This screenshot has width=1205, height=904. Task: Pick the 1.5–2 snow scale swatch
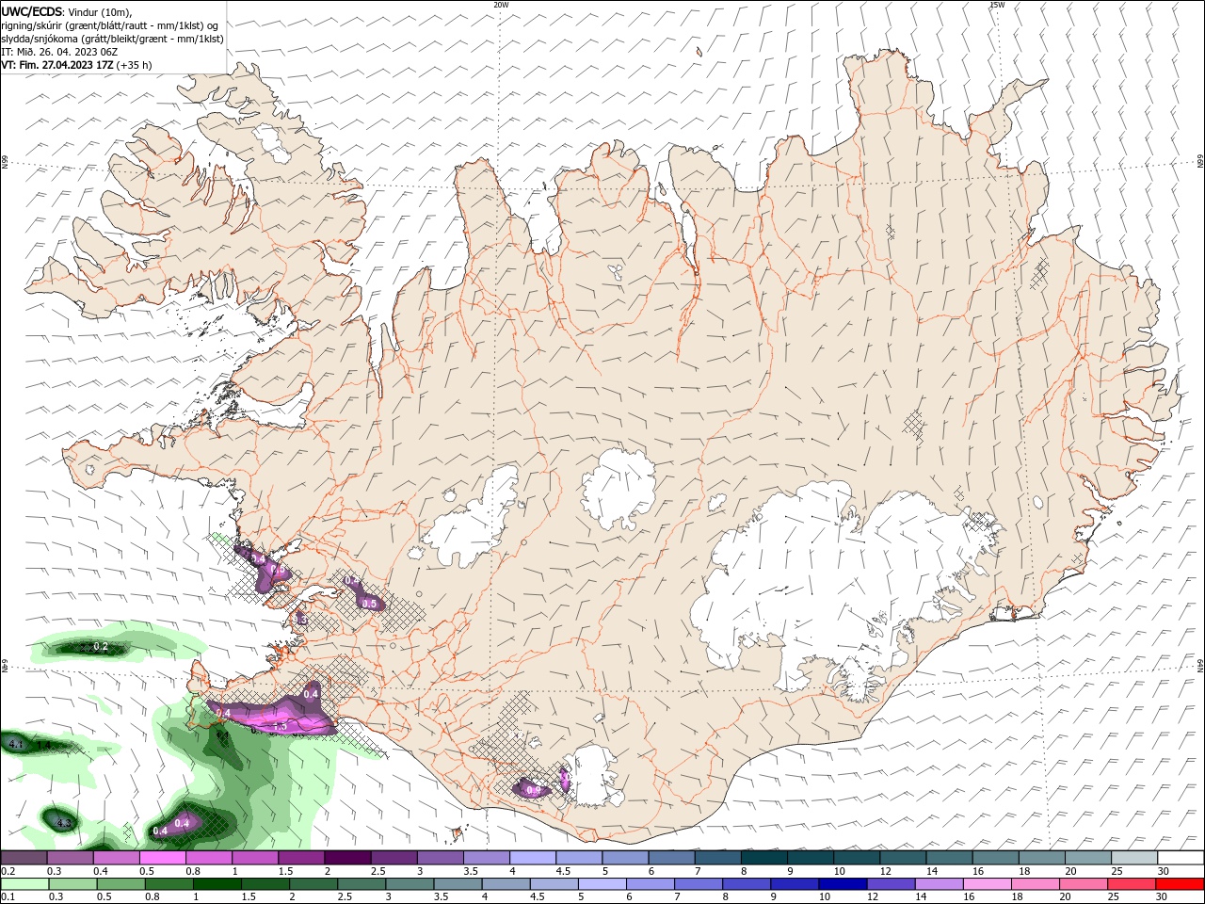tap(300, 857)
